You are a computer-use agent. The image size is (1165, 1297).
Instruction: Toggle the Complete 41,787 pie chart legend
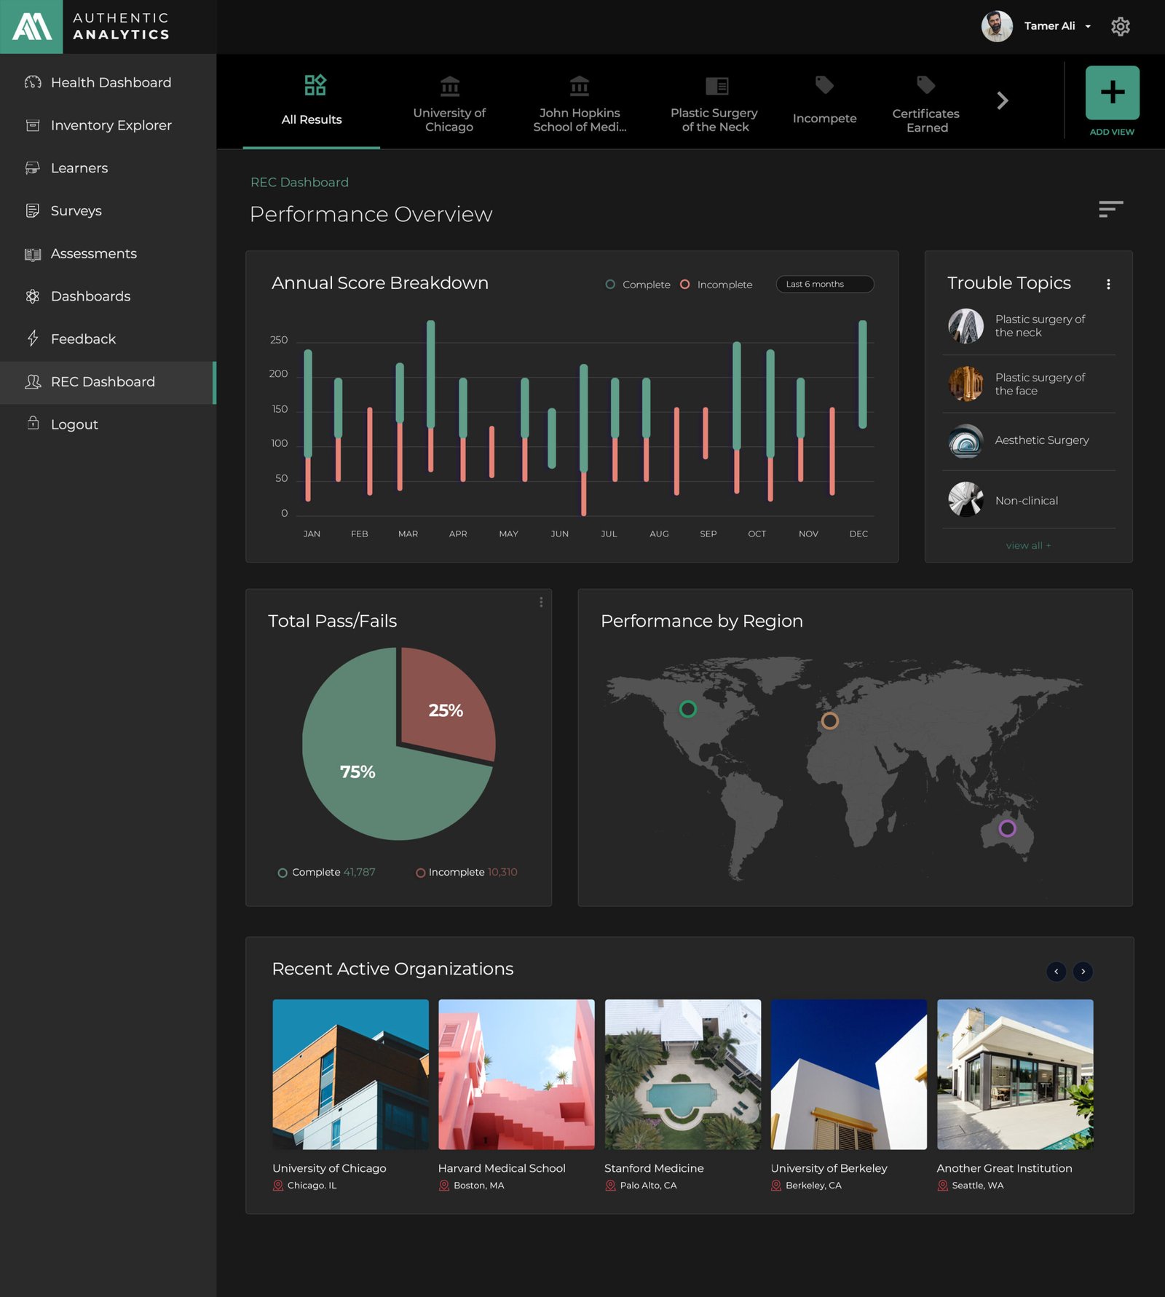pyautogui.click(x=326, y=872)
